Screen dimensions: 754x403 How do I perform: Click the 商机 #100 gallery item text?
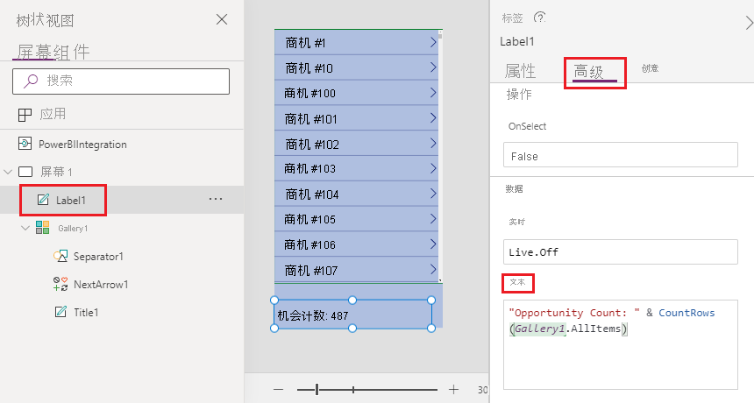[x=310, y=93]
